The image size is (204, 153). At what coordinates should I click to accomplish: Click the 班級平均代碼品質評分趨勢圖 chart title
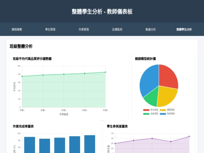pos(32,59)
